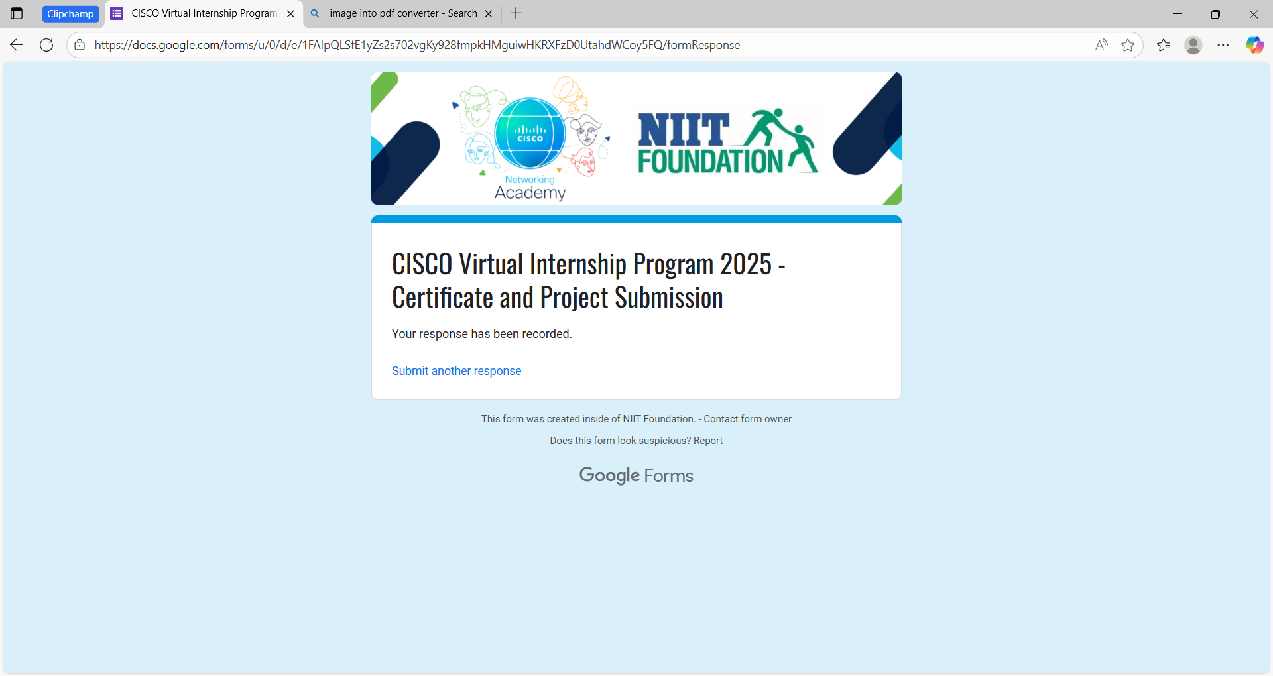This screenshot has height=676, width=1273.
Task: Refresh the current page
Action: (x=46, y=45)
